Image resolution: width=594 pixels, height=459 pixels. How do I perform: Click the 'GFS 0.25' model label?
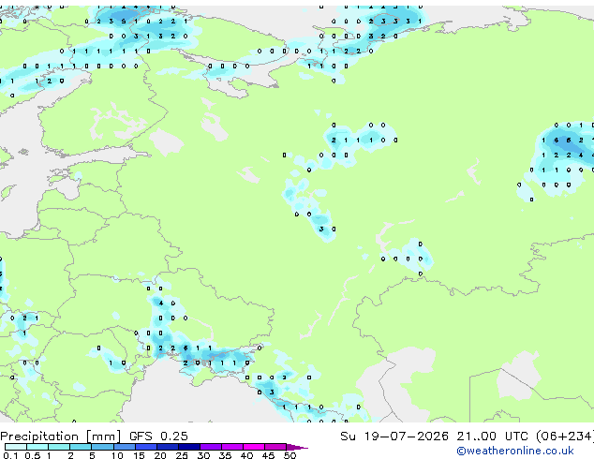158,437
